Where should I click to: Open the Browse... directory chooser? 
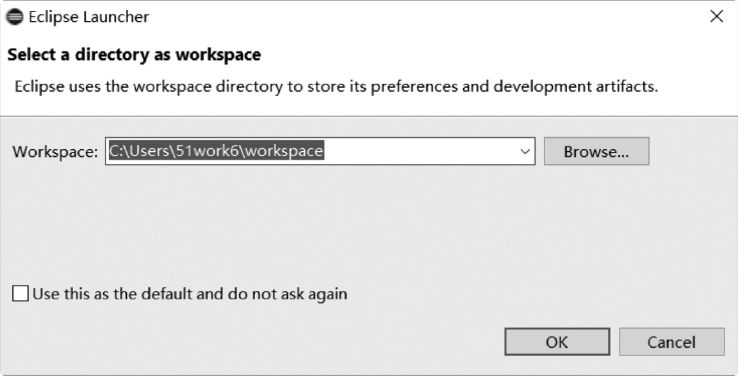[x=596, y=152]
